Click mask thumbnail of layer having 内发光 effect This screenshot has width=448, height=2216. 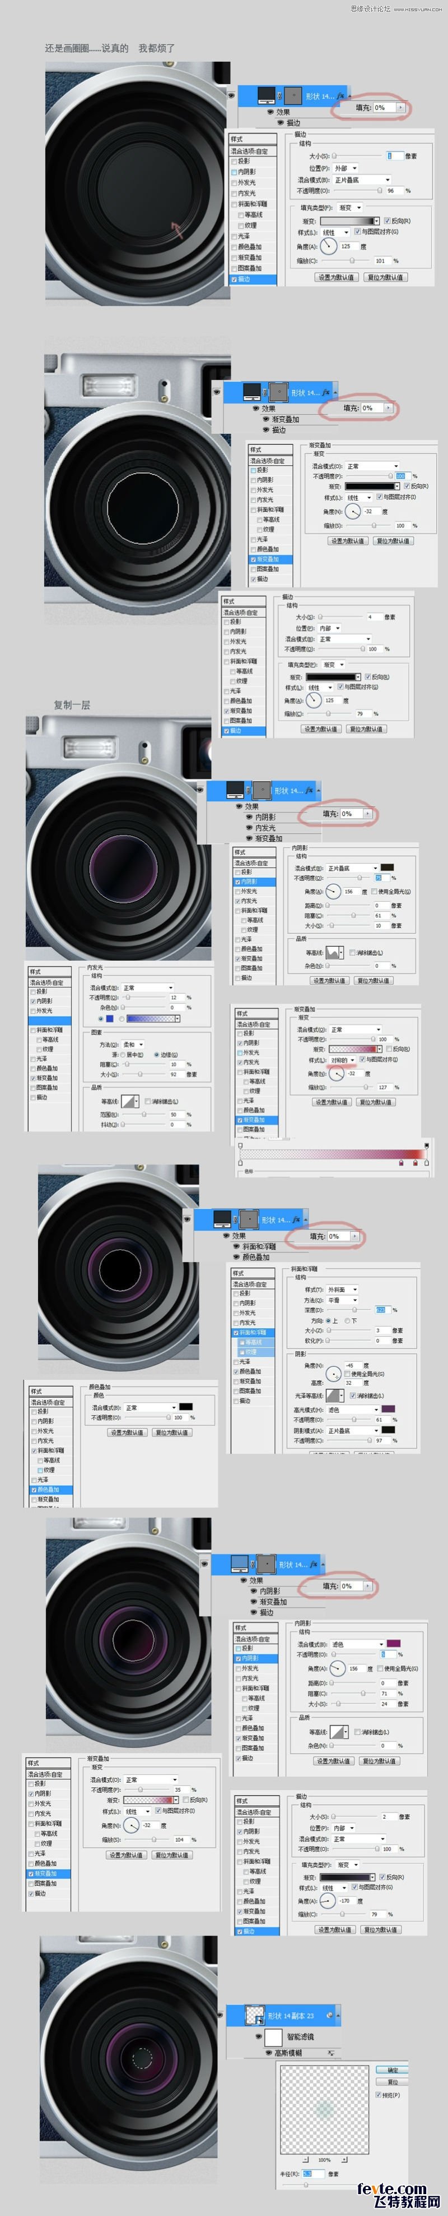262,790
